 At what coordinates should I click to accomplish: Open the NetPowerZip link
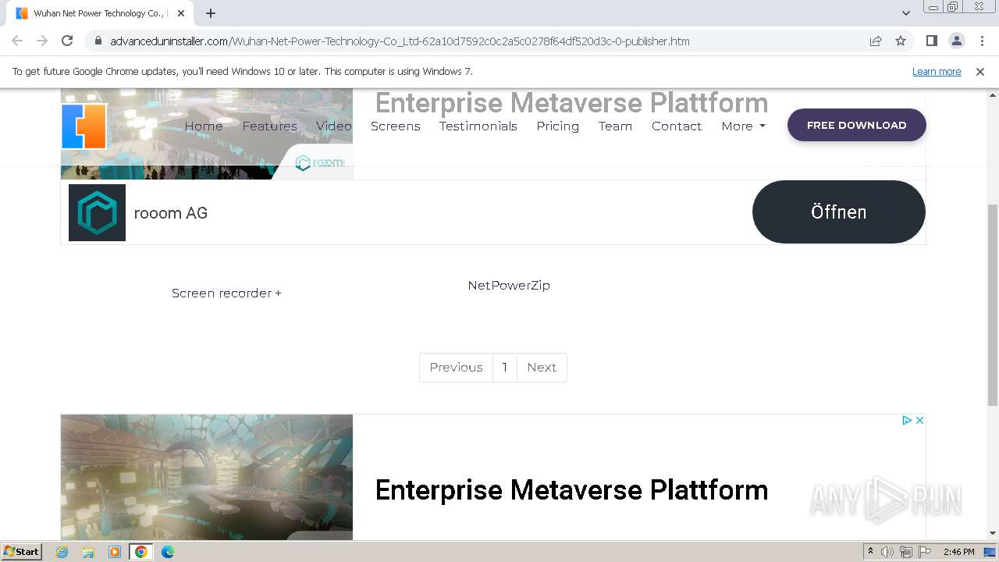[509, 285]
